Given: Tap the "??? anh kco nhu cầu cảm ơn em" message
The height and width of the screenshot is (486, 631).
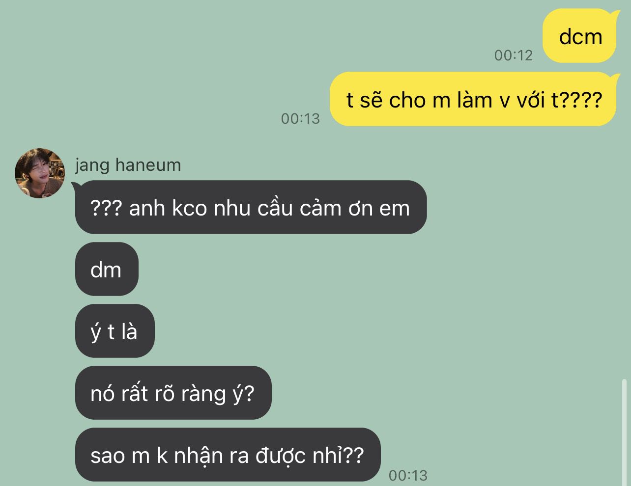Looking at the screenshot, I should click(x=250, y=208).
